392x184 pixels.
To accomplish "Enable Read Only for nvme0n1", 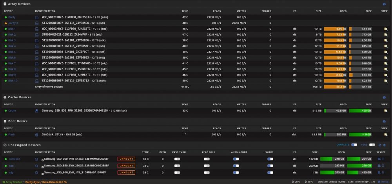I will coord(207,159).
